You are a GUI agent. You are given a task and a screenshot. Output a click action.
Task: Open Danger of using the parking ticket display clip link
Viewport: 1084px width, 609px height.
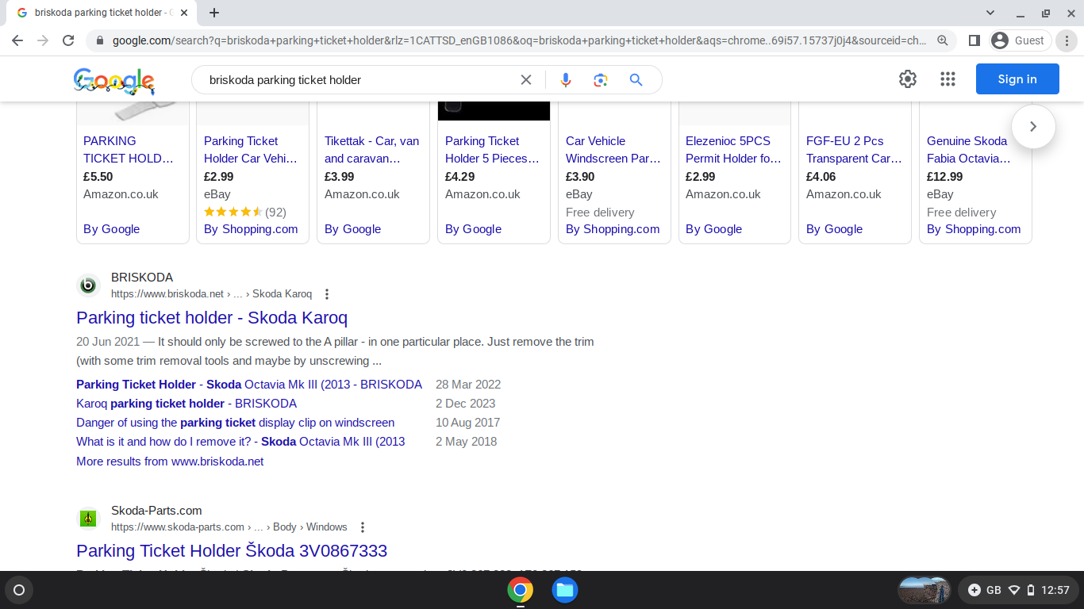[x=235, y=423]
